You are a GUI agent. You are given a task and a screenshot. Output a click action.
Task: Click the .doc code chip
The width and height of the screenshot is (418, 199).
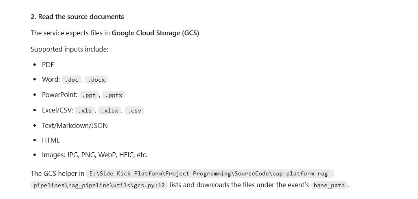[72, 80]
